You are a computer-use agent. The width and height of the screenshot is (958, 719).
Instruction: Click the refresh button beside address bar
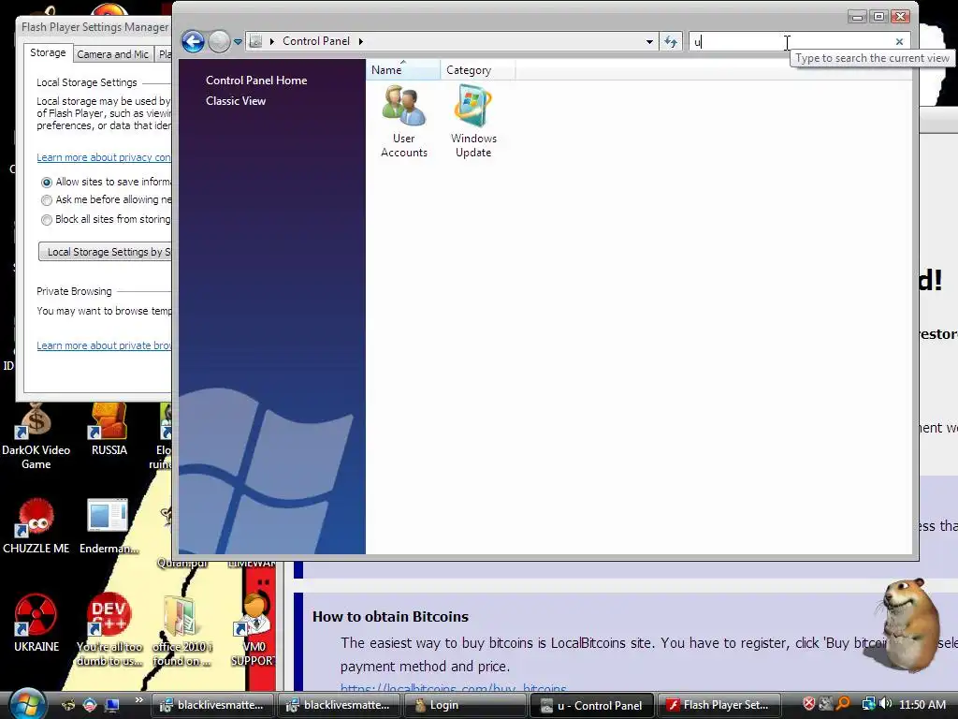671,41
